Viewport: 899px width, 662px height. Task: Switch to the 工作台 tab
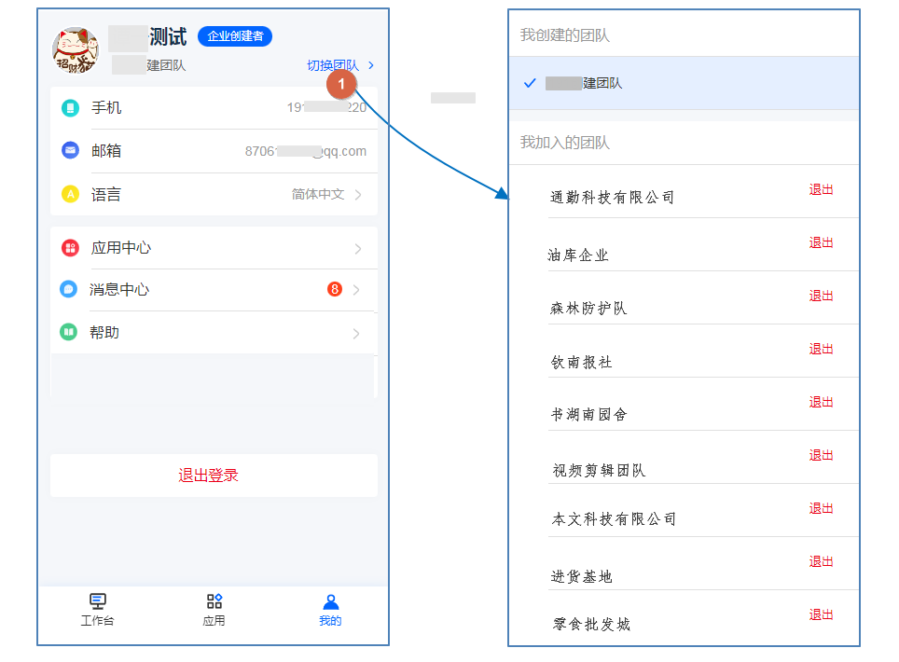[x=98, y=610]
